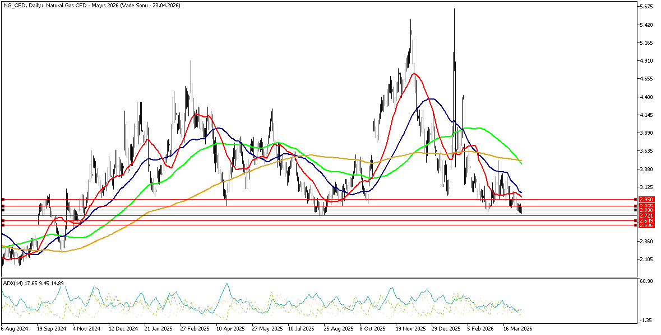Click the 2.721 red price tag
661x335 pixels.
pyautogui.click(x=646, y=215)
